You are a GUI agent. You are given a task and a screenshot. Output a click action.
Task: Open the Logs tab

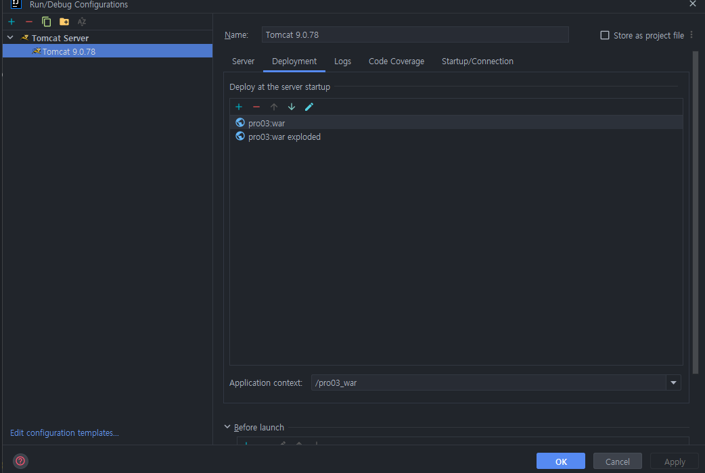[342, 61]
